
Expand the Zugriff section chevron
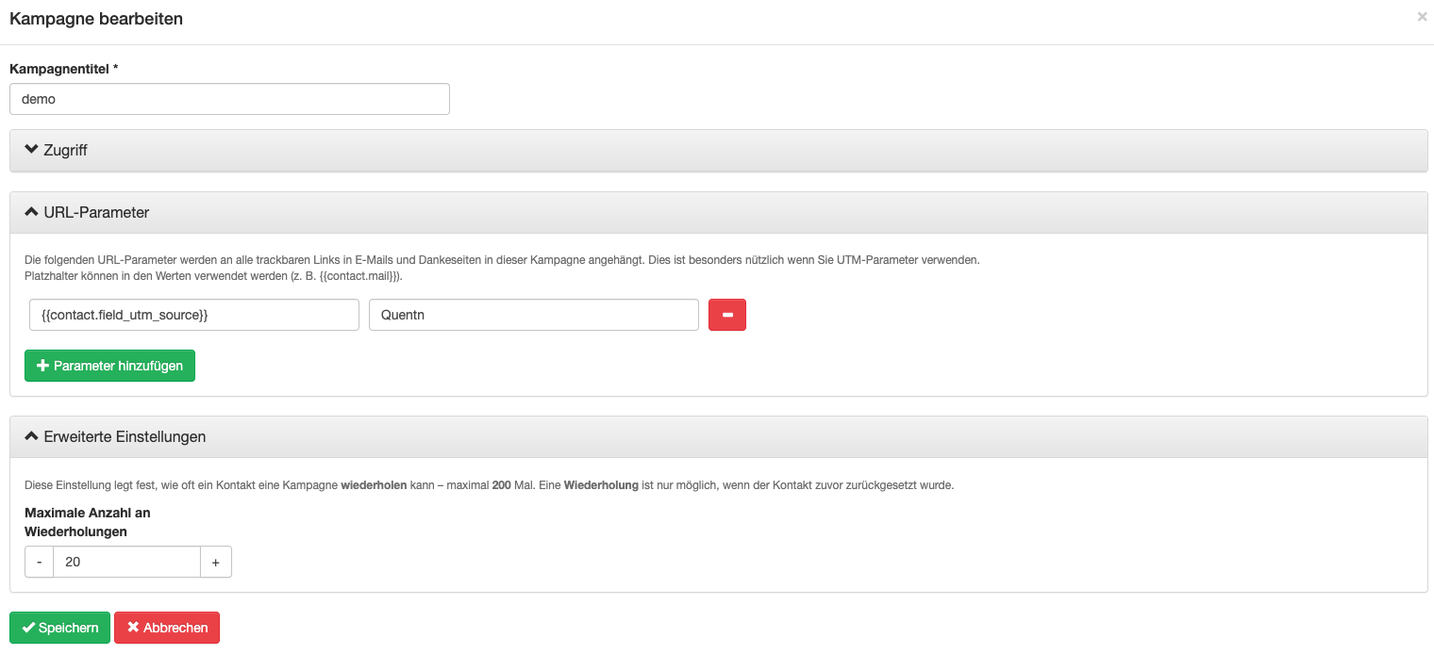31,150
